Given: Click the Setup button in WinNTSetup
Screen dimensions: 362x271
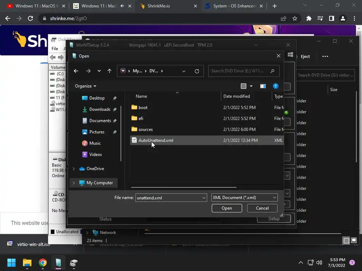Looking at the screenshot, I should [x=274, y=219].
